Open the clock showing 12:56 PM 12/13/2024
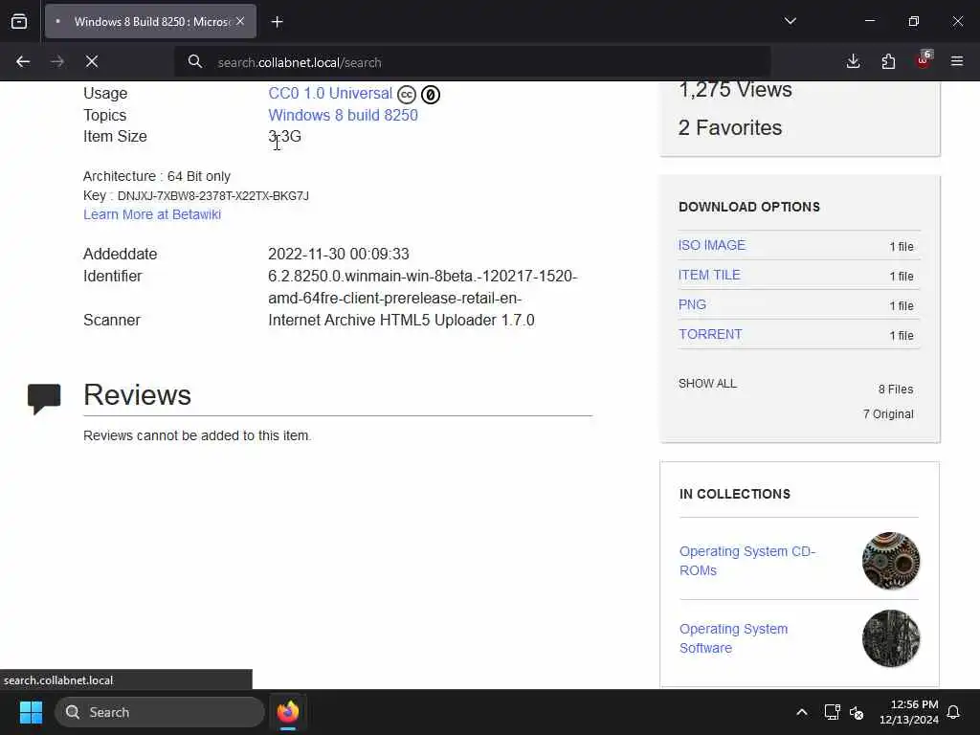 (x=908, y=712)
